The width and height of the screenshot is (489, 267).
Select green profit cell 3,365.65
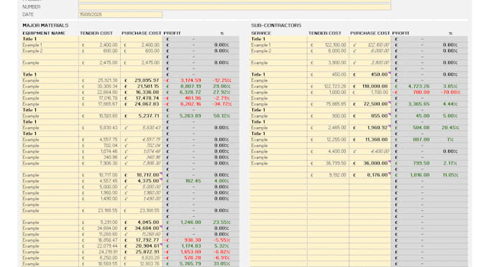419,104
